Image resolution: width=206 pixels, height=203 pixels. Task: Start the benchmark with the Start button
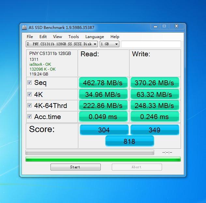(76, 167)
